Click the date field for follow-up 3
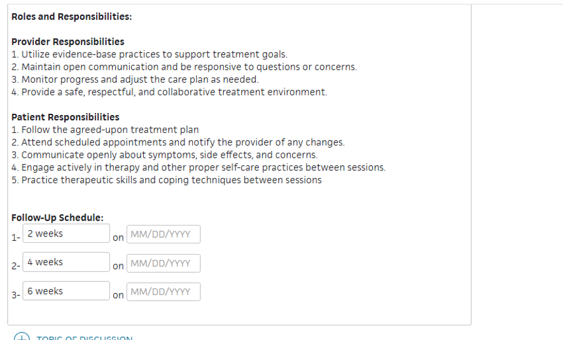The height and width of the screenshot is (340, 563). tap(163, 292)
